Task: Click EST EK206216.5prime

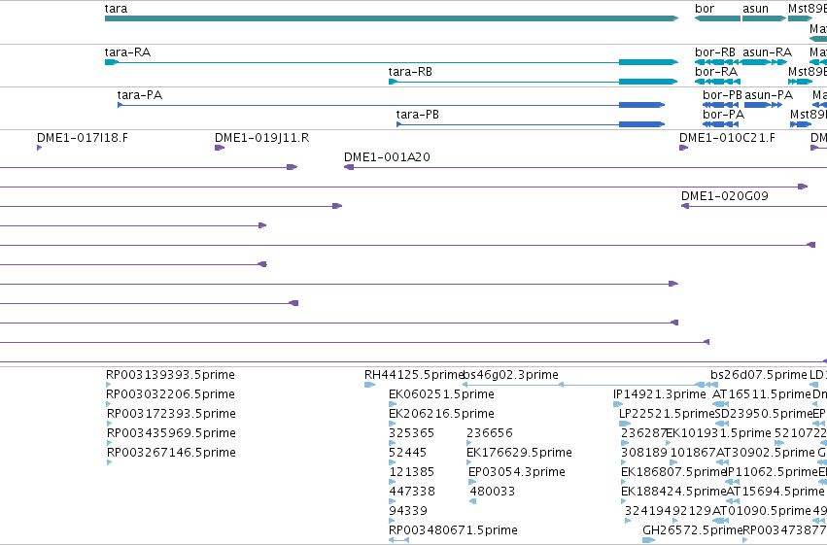Action: point(393,424)
